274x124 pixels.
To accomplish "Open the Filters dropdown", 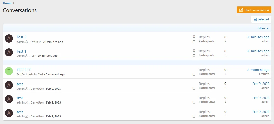I will click(263, 28).
